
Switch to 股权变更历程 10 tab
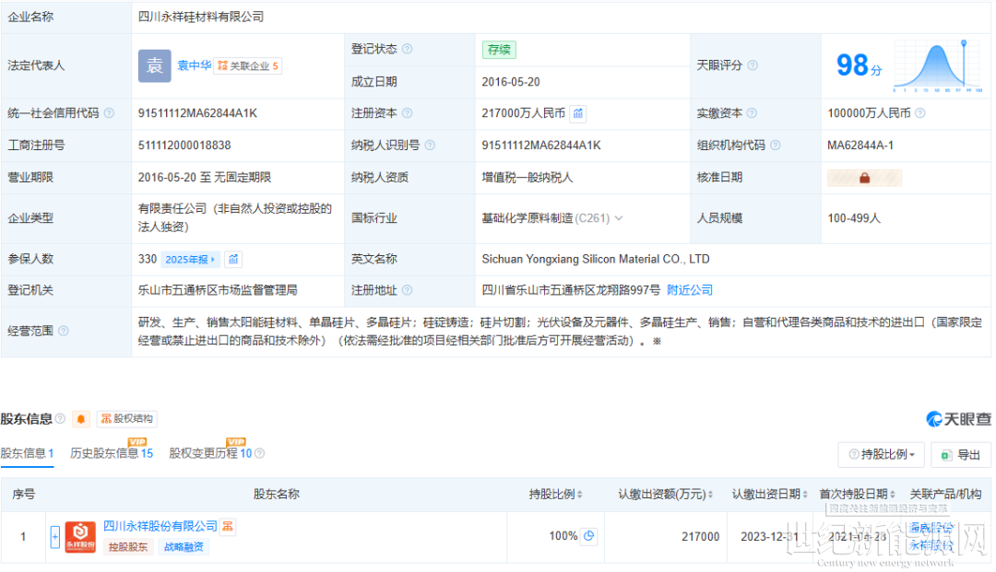point(211,454)
